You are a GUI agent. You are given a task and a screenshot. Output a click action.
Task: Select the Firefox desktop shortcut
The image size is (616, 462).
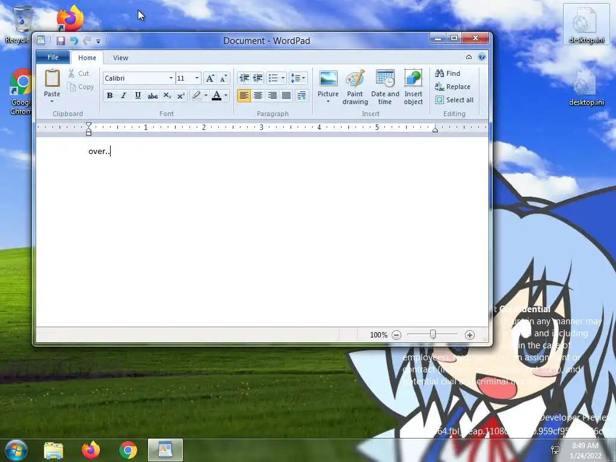pos(70,18)
